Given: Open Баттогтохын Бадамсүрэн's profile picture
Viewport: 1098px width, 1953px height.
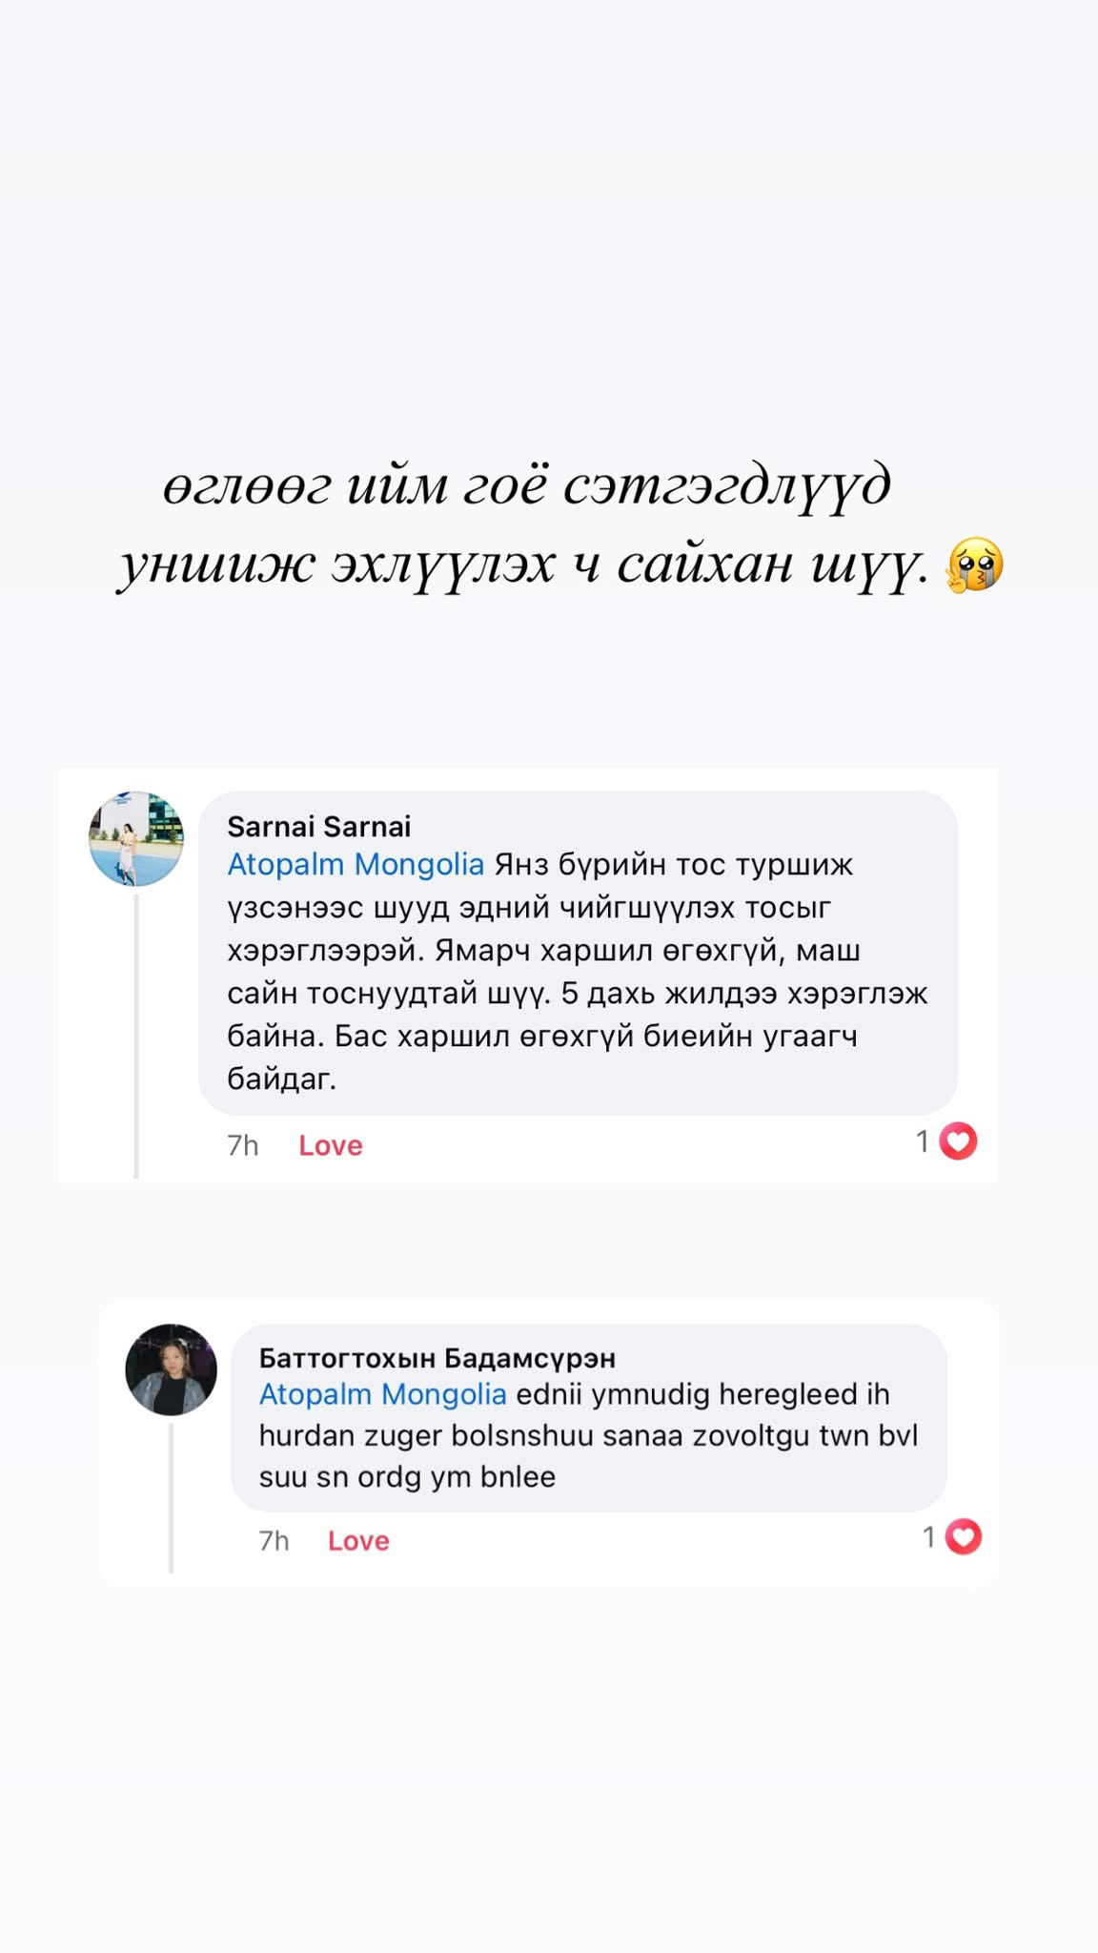Looking at the screenshot, I should point(172,1369).
